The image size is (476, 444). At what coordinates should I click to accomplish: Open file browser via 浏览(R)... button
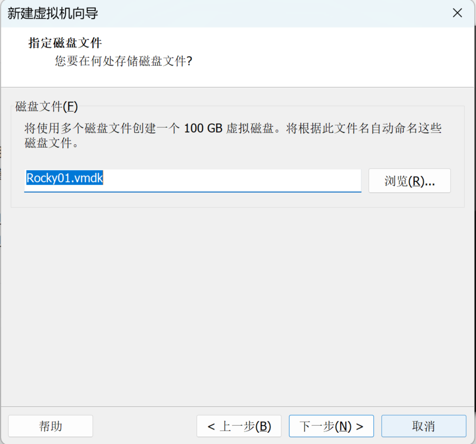(x=409, y=181)
